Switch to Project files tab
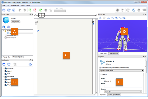This screenshot has width=148, height=99. coord(7,57)
